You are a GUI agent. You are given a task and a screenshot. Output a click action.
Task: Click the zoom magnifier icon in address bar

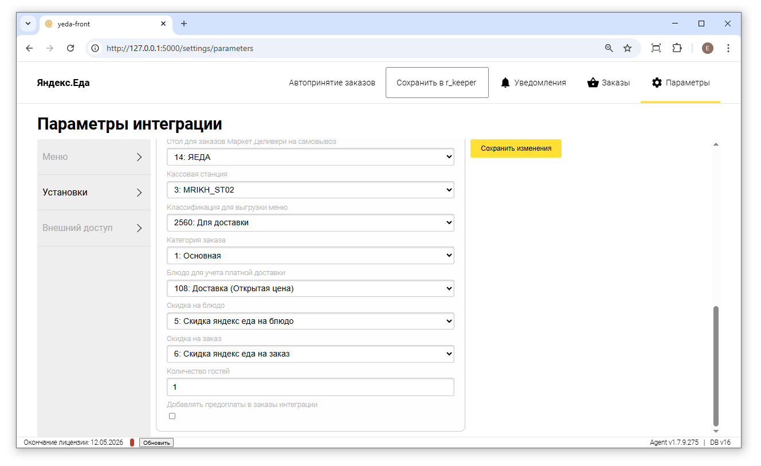pyautogui.click(x=609, y=48)
